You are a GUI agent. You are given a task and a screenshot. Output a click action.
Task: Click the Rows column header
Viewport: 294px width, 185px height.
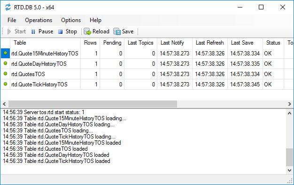[90, 43]
